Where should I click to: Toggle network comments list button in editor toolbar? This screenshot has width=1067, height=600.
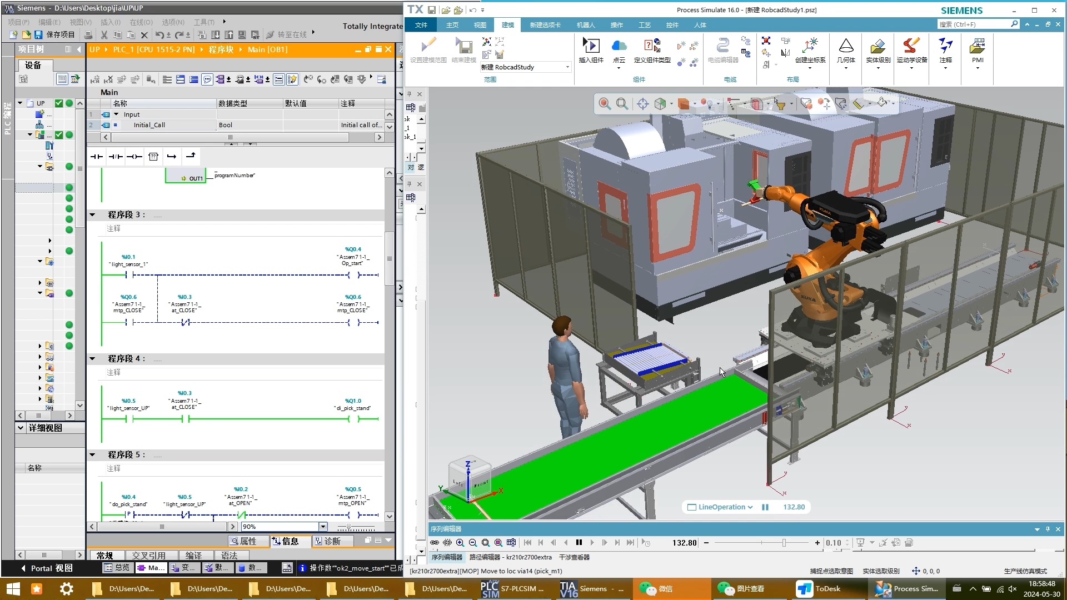(279, 79)
